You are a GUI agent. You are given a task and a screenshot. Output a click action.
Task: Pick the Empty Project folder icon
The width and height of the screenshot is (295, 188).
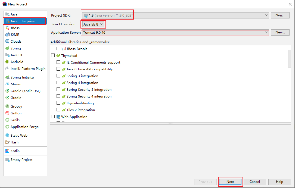7,160
